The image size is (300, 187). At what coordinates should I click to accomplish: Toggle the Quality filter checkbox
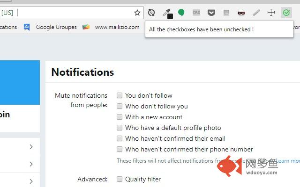(120, 179)
